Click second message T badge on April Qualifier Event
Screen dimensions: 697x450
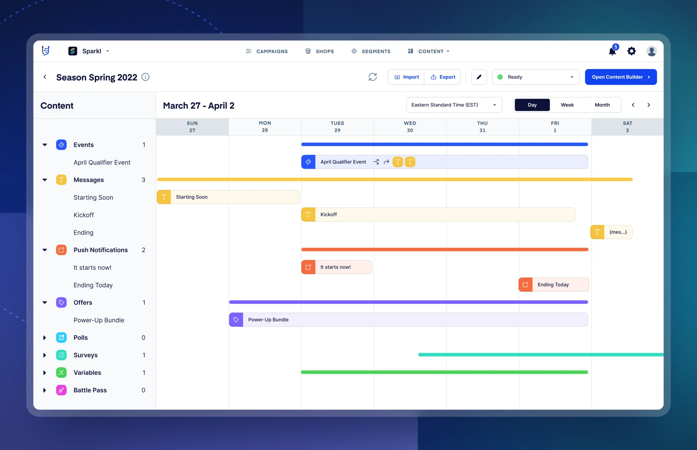click(x=410, y=162)
